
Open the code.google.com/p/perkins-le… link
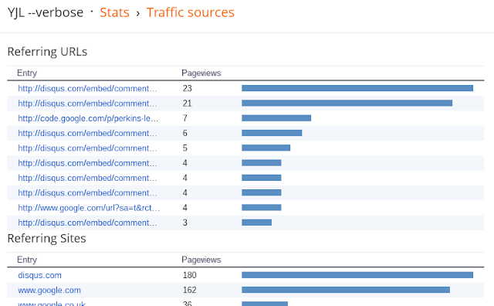pos(88,118)
